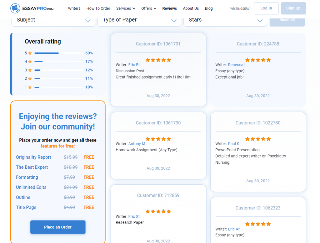
Task: Click the Sign Up button
Action: click(x=293, y=8)
